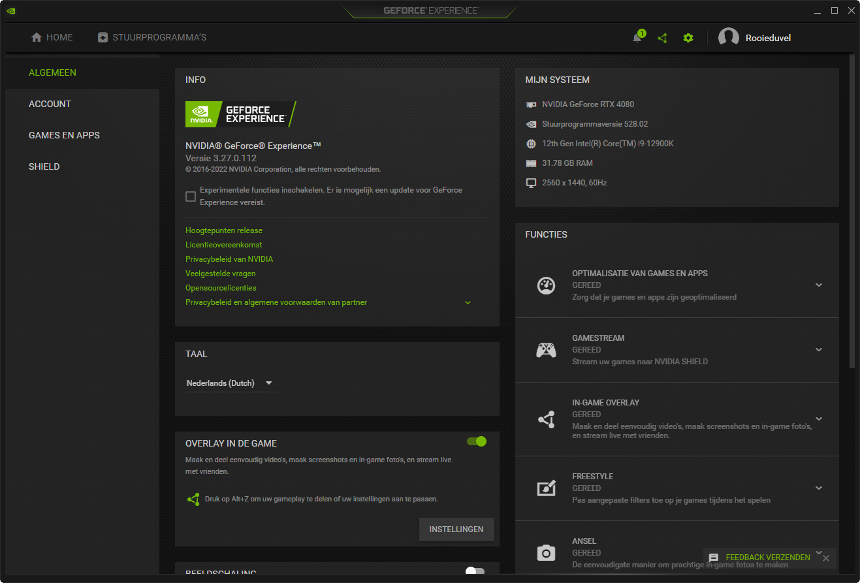This screenshot has height=583, width=860.
Task: Go to the Home tab
Action: pyautogui.click(x=52, y=37)
